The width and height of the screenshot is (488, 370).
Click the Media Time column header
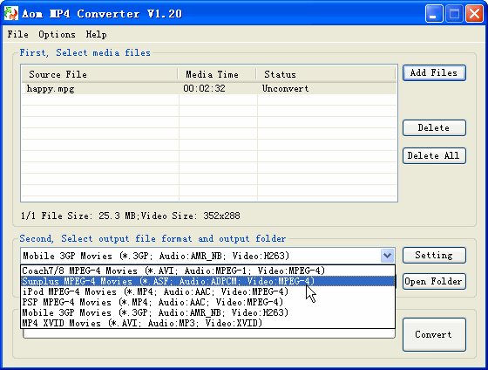tap(217, 74)
